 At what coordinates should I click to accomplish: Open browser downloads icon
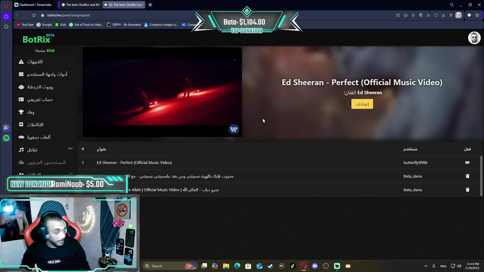[443, 15]
